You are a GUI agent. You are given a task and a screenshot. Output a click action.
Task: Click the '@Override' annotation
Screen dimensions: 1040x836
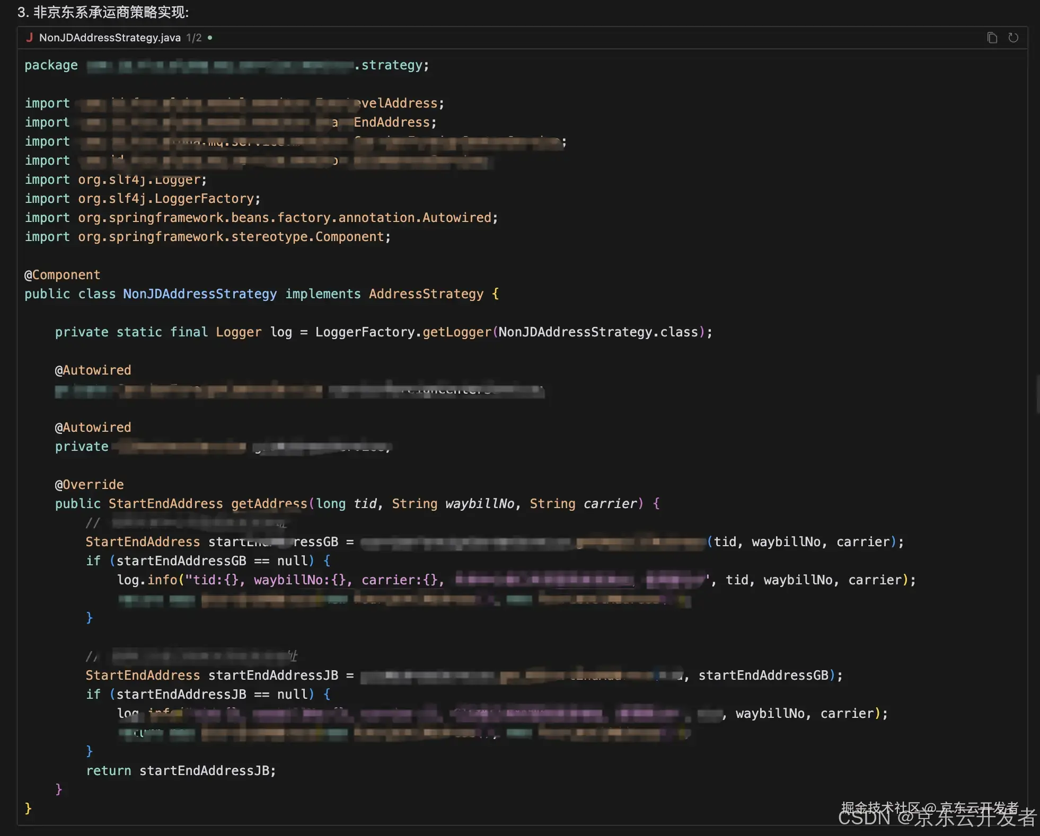pyautogui.click(x=89, y=485)
